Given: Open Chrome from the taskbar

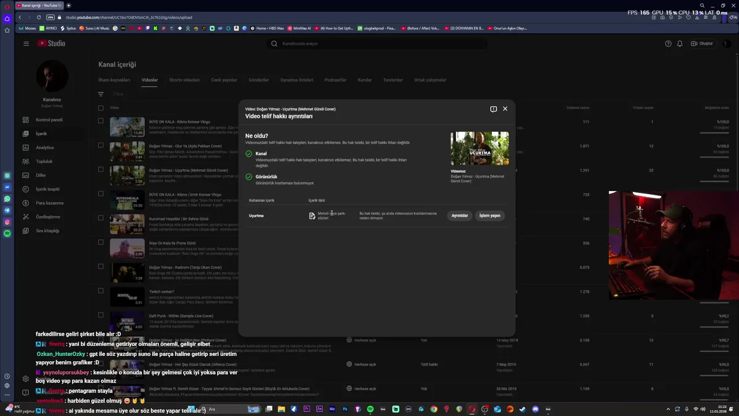Looking at the screenshot, I should [434, 409].
